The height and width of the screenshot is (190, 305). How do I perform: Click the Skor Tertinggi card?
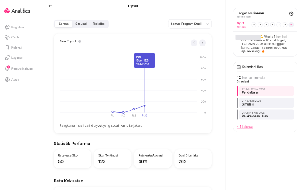113,159
